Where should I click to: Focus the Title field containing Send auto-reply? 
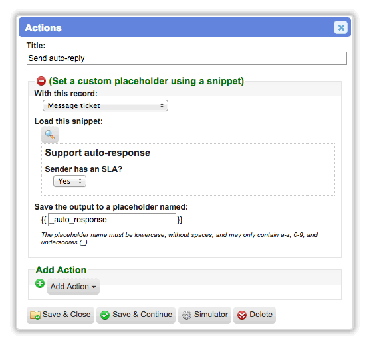[187, 58]
